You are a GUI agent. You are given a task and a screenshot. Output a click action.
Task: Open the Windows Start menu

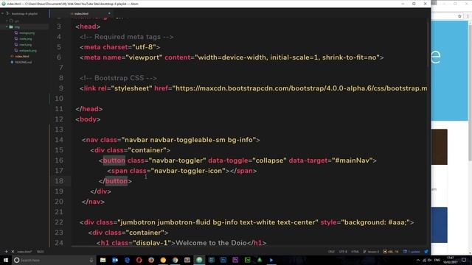[x=6, y=260]
